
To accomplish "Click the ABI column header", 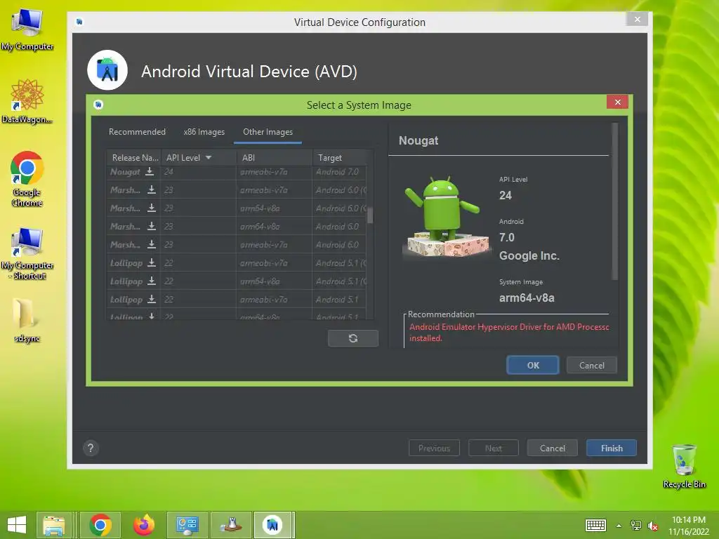I will (275, 158).
